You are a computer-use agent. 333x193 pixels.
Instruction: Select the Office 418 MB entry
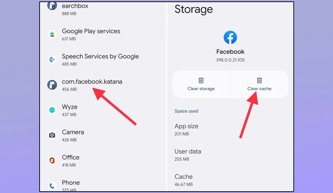pos(103,161)
